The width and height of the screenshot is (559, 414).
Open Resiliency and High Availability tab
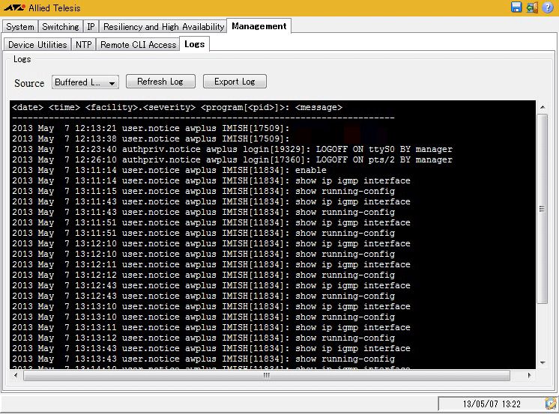pos(163,27)
